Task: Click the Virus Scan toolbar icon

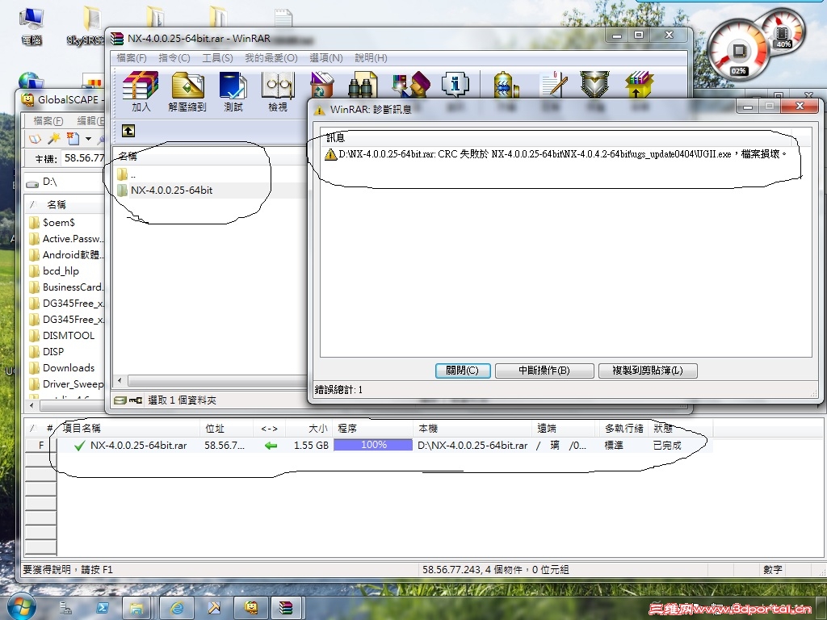Action: [506, 84]
